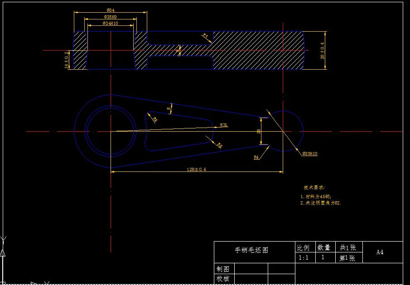Click the 制图 label in the title block
The image size is (410, 285).
pos(223,269)
